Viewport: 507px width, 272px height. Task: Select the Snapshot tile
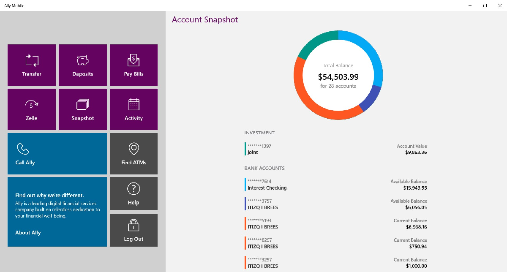83,109
